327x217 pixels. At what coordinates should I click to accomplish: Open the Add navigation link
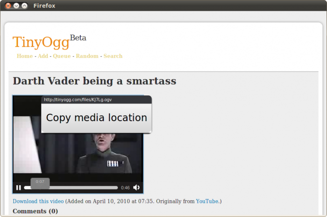(x=43, y=56)
